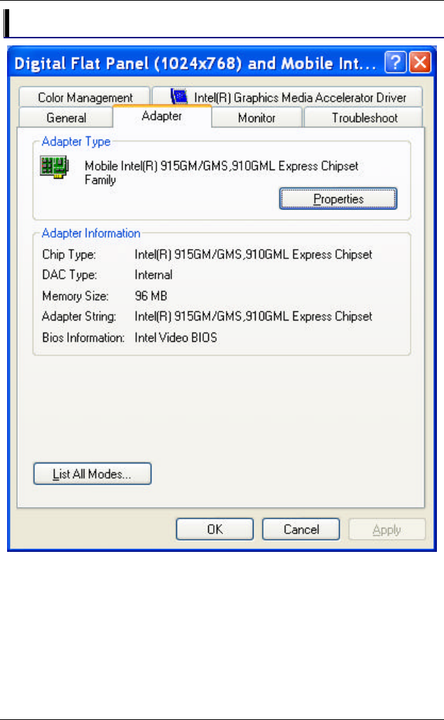444x720 pixels.
Task: Close the display properties dialog
Action: 420,62
